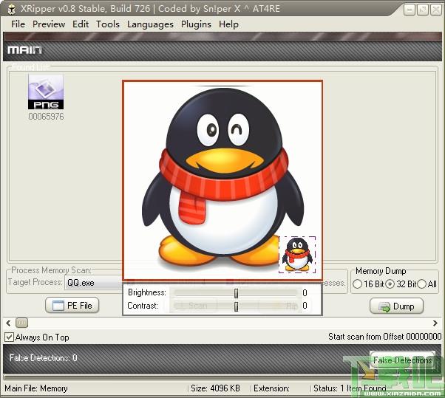Select the All memory dump option
The image size is (445, 398).
427,284
